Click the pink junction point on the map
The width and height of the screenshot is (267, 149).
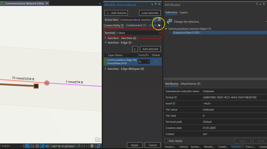coord(47,83)
